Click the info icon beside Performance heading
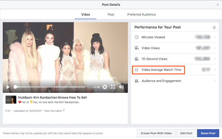This screenshot has height=139, width=222. [214, 27]
